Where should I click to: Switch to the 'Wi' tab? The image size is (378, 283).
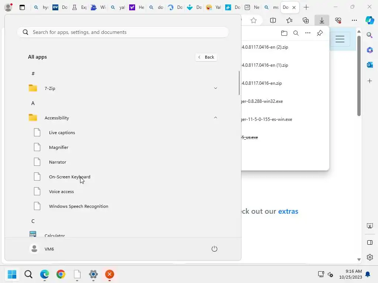click(99, 7)
